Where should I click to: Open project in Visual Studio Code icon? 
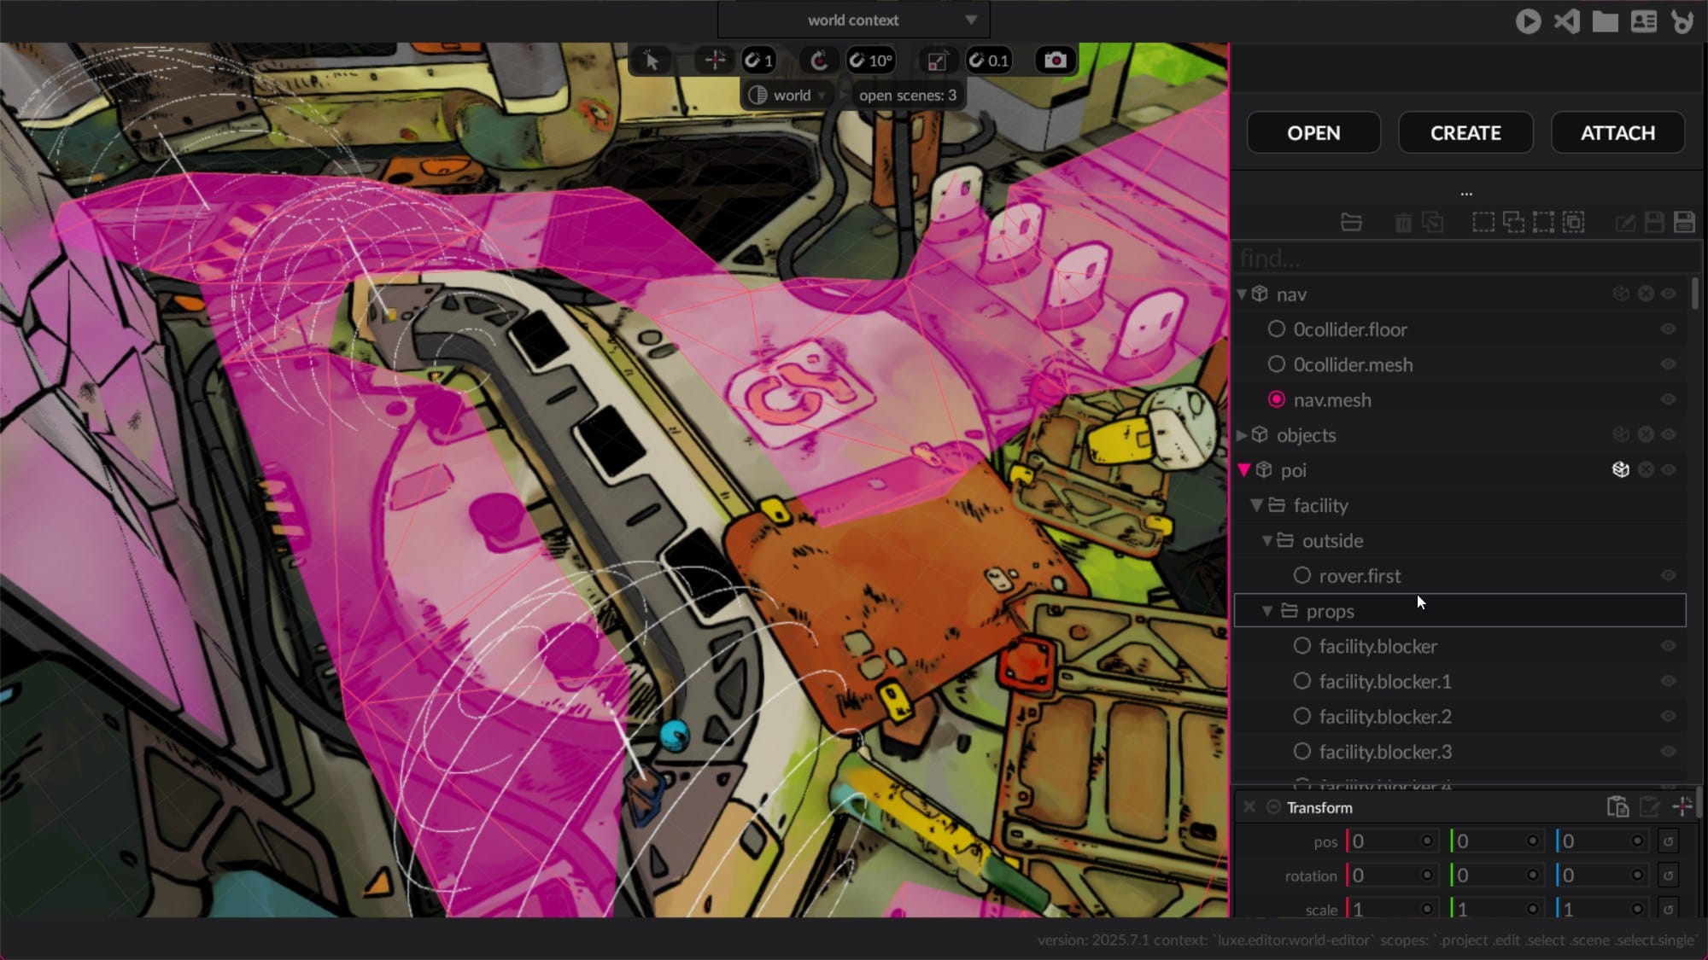(1567, 21)
